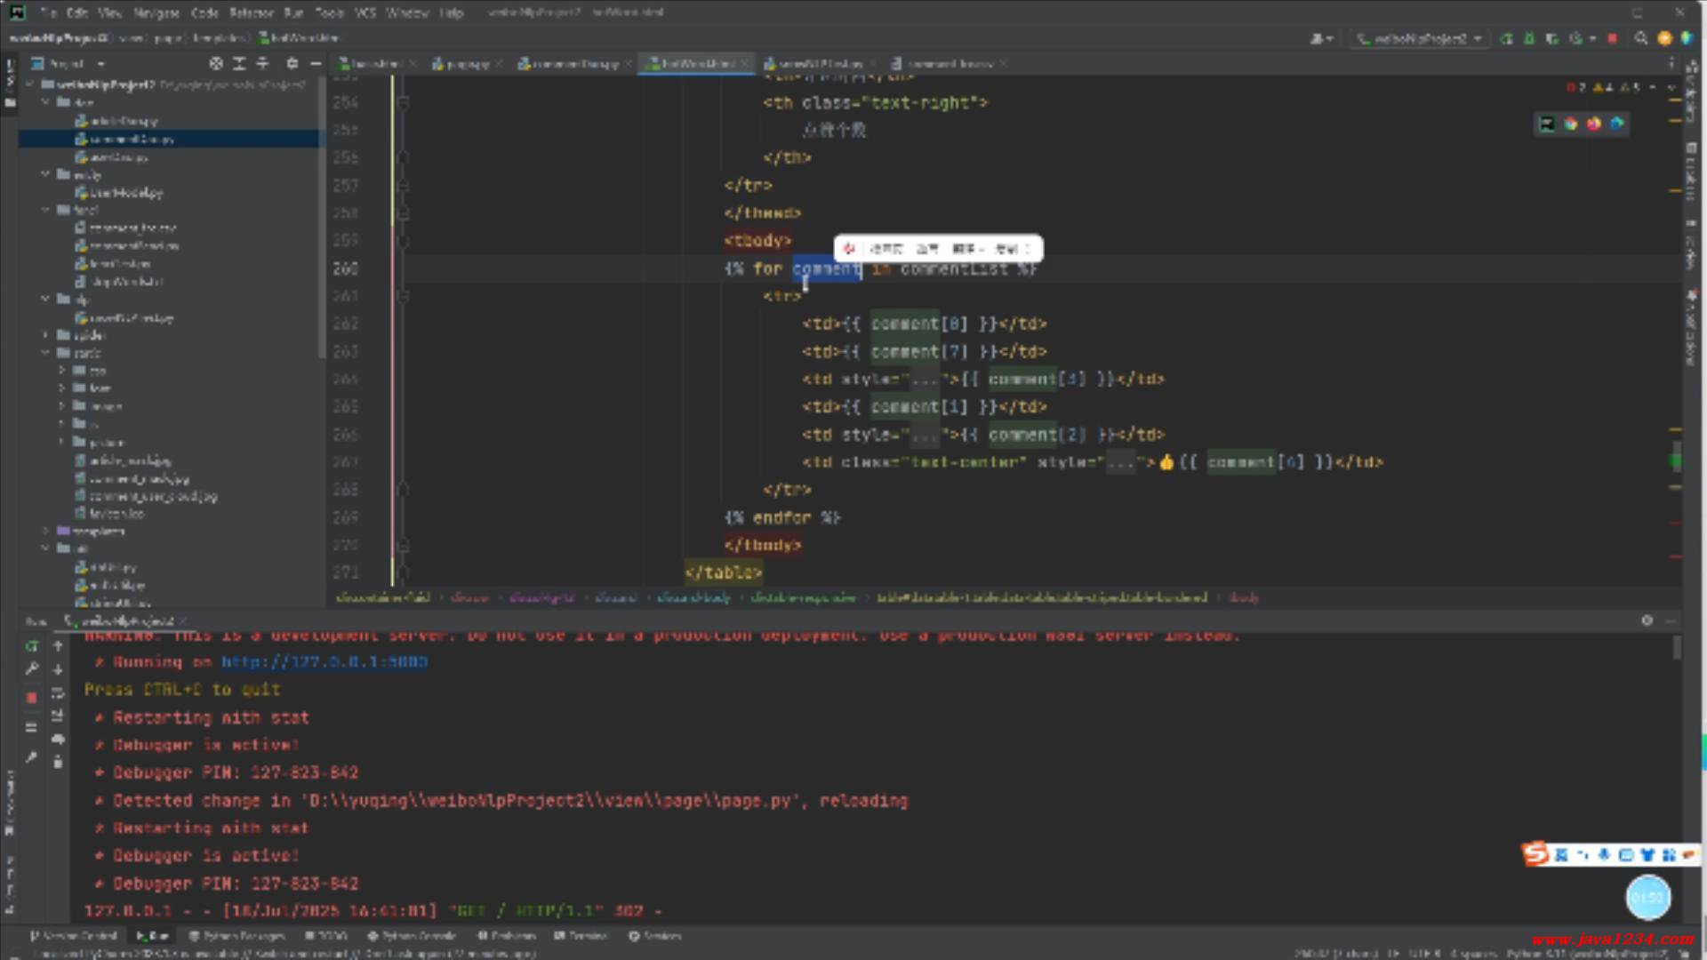Clear the Run console with trash icon
Screen dimensions: 1707x960
pyautogui.click(x=58, y=762)
